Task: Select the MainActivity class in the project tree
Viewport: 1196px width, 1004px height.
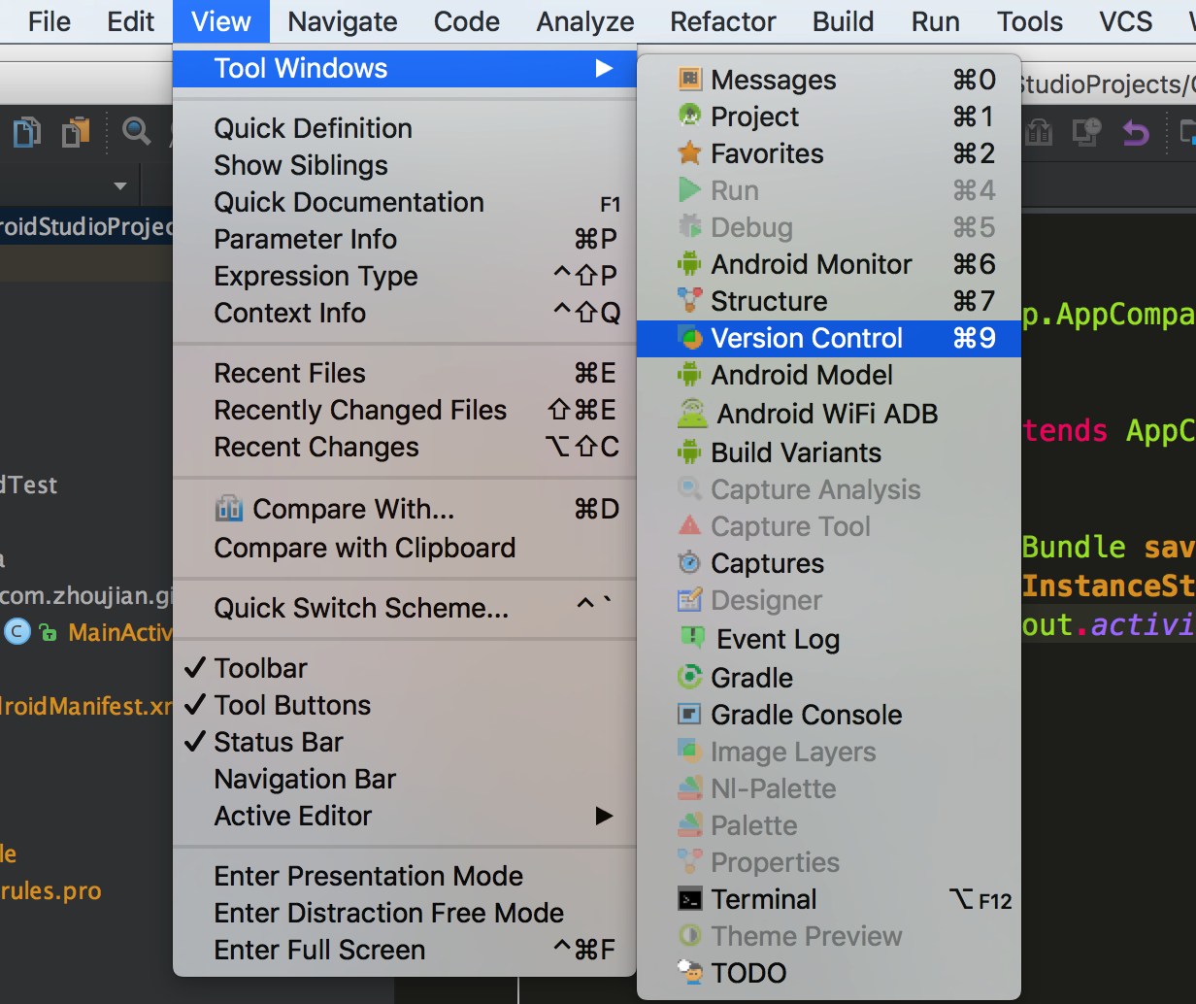Action: [x=118, y=632]
